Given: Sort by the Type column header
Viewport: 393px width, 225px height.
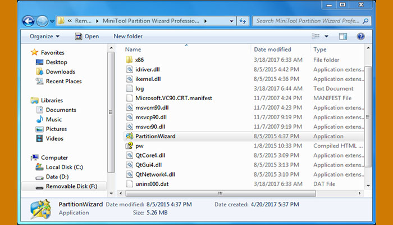Looking at the screenshot, I should [x=319, y=49].
